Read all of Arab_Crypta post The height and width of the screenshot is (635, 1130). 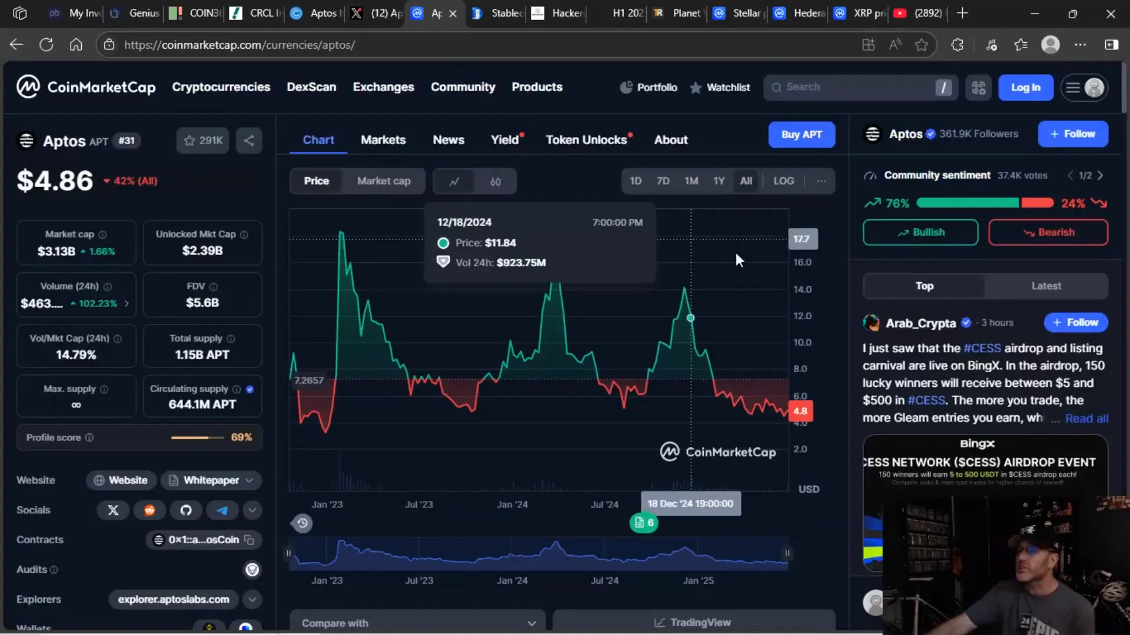tap(1086, 419)
